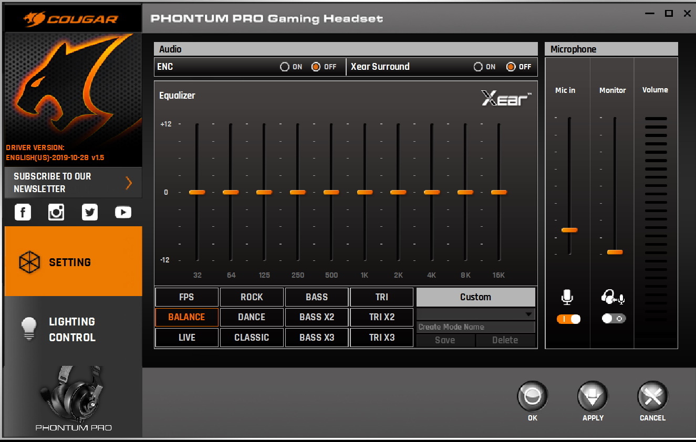Click the Cancel X icon
This screenshot has width=696, height=442.
[652, 397]
